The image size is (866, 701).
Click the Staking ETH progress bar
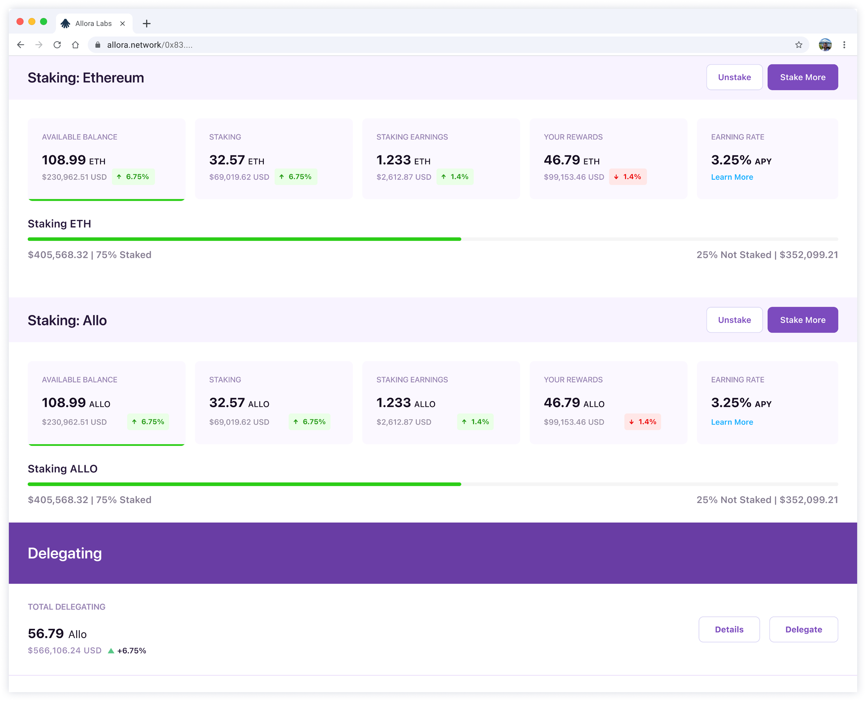click(x=432, y=239)
